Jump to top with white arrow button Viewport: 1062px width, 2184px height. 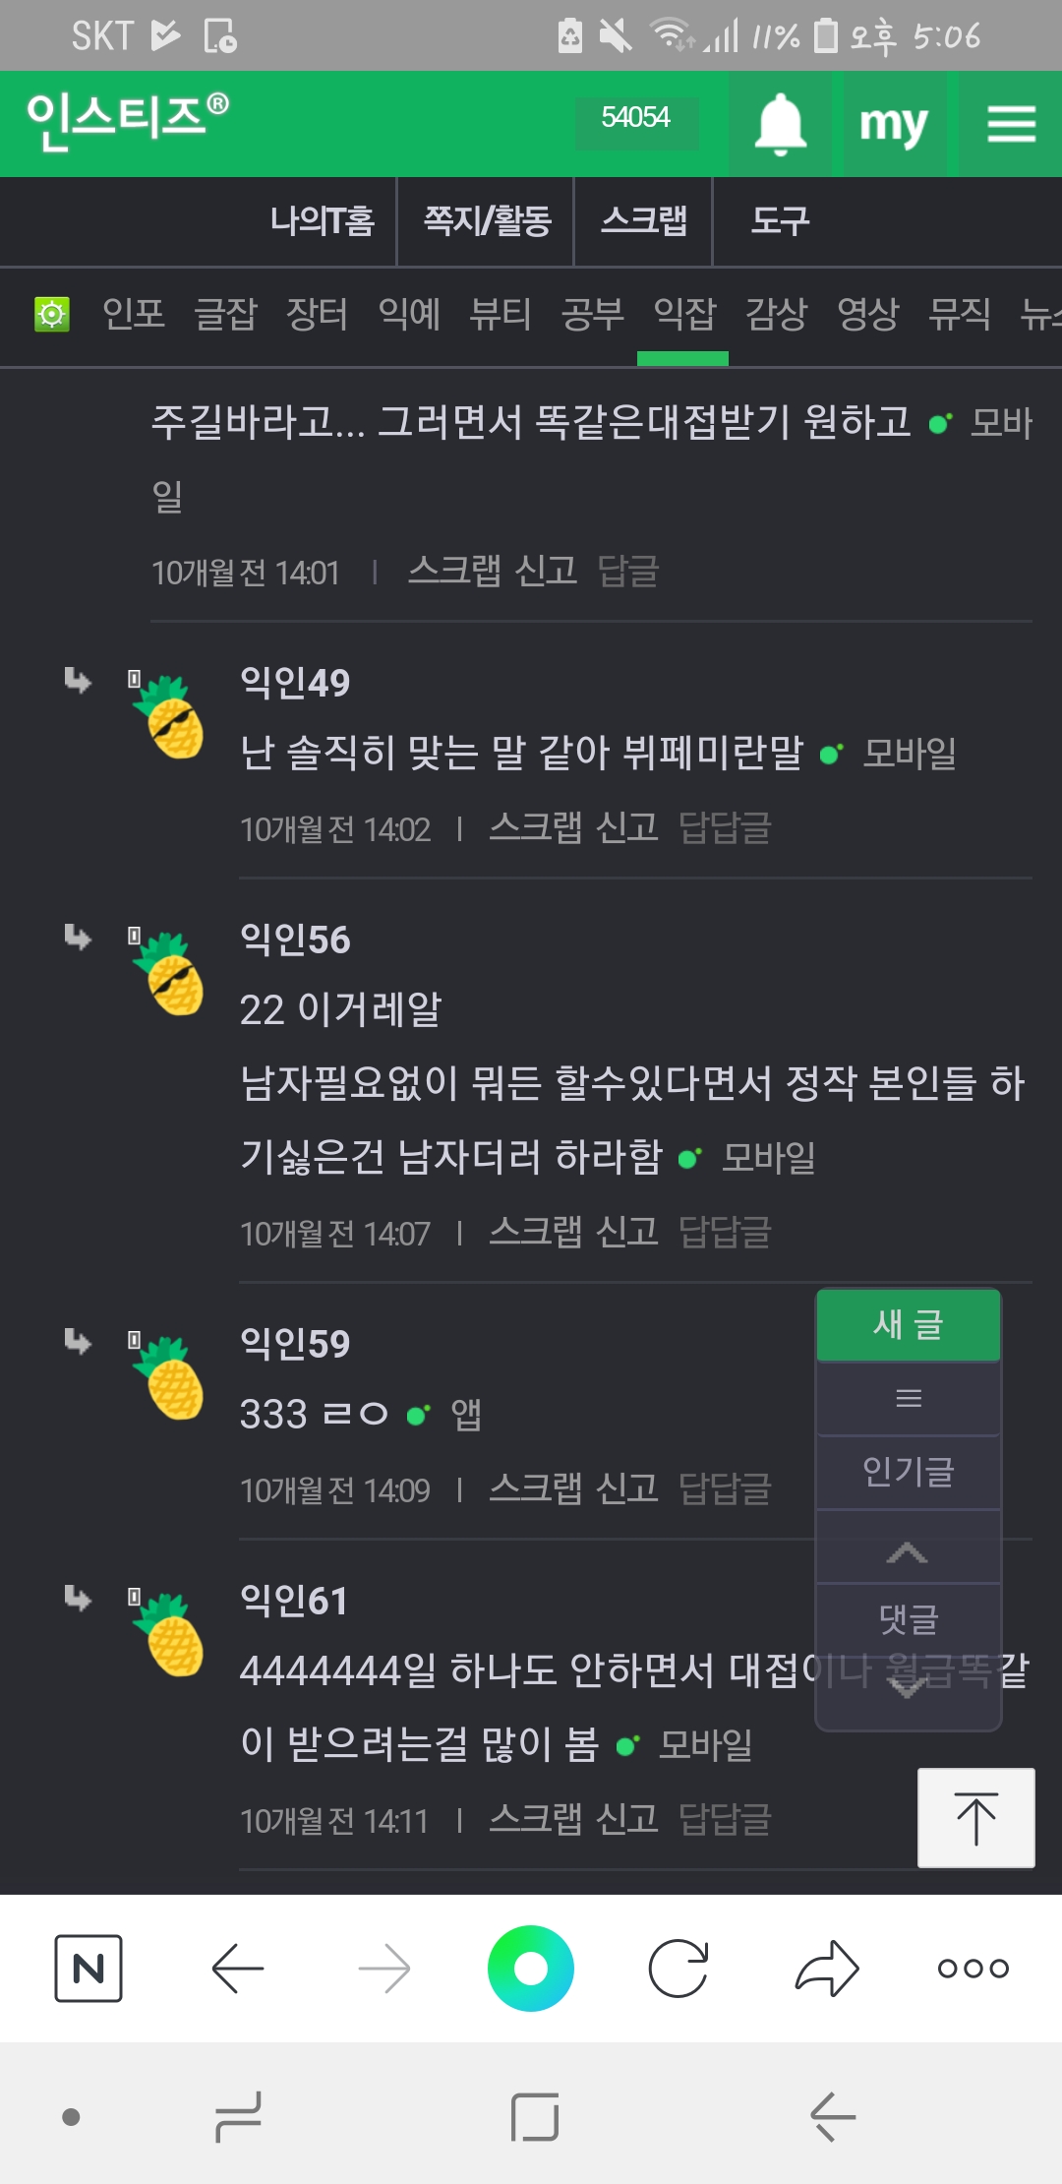975,1818
